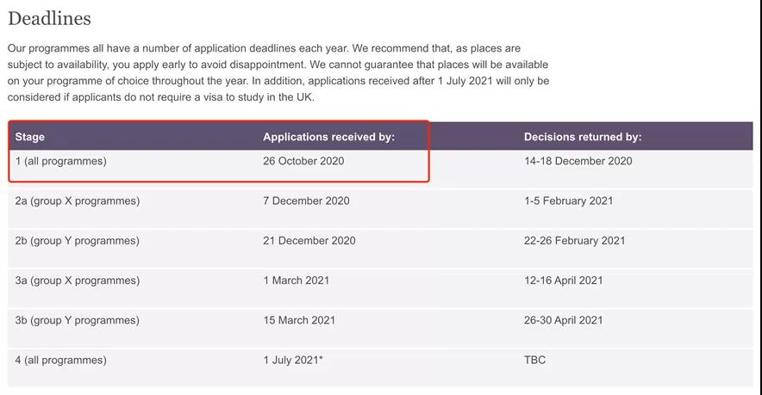Image resolution: width=762 pixels, height=395 pixels.
Task: Click the 22-26 February 2021 decision date
Action: (574, 241)
